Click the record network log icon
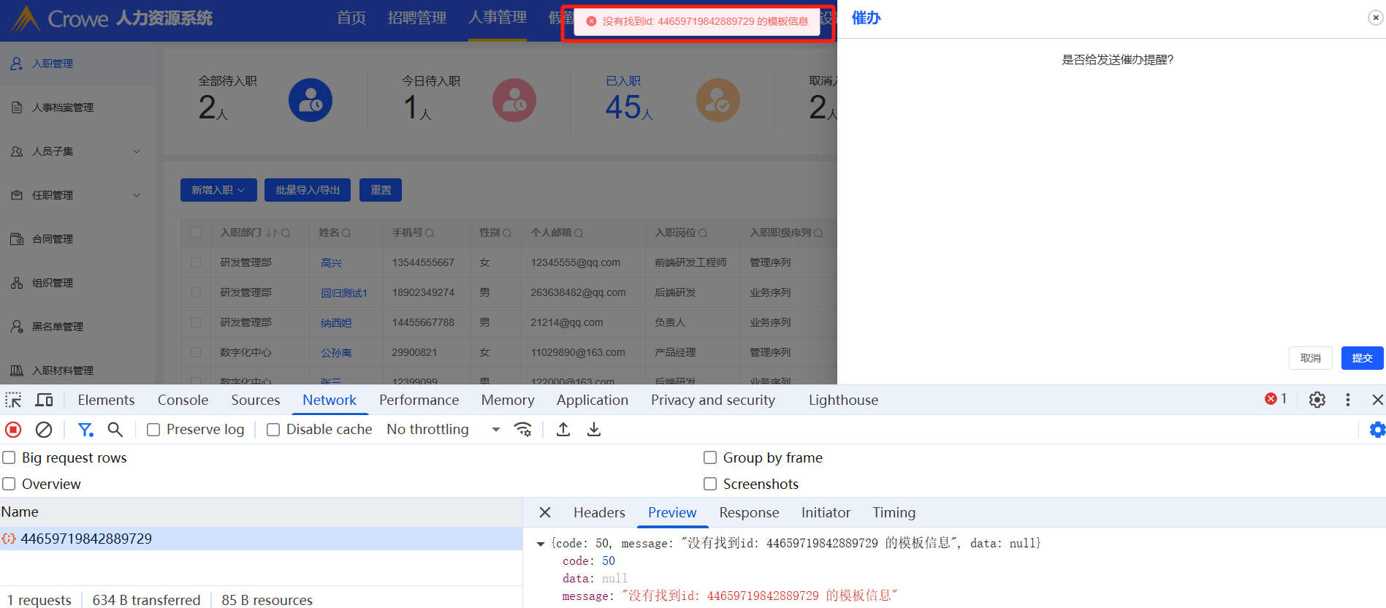The image size is (1386, 608). [x=13, y=430]
